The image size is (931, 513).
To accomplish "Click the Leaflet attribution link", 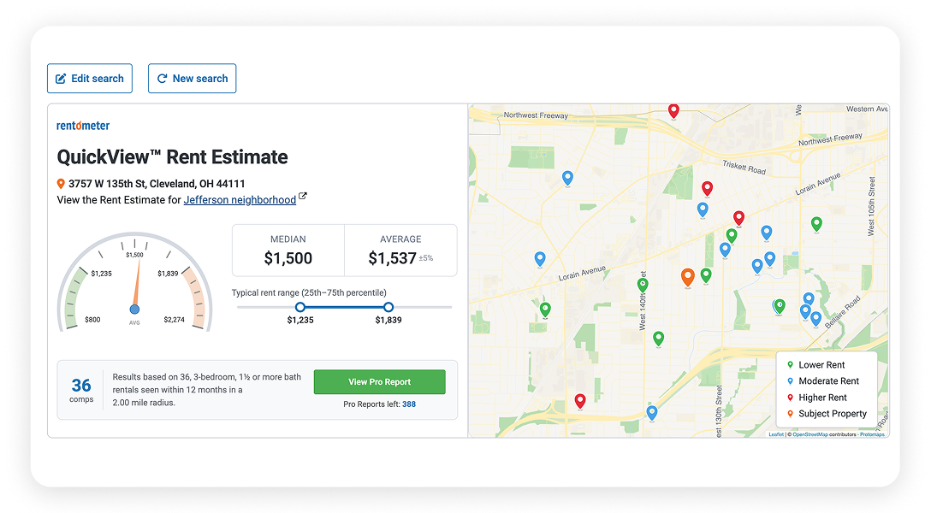I will [776, 434].
